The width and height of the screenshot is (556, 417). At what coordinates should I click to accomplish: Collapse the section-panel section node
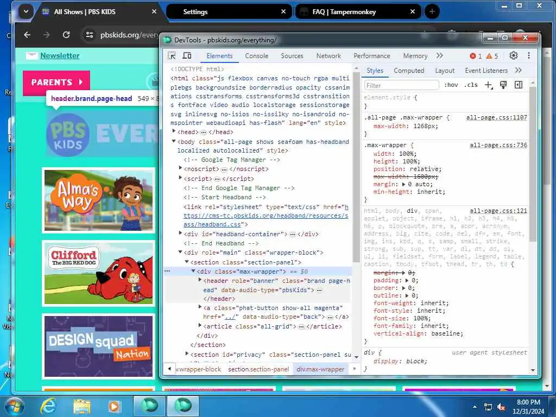187,262
